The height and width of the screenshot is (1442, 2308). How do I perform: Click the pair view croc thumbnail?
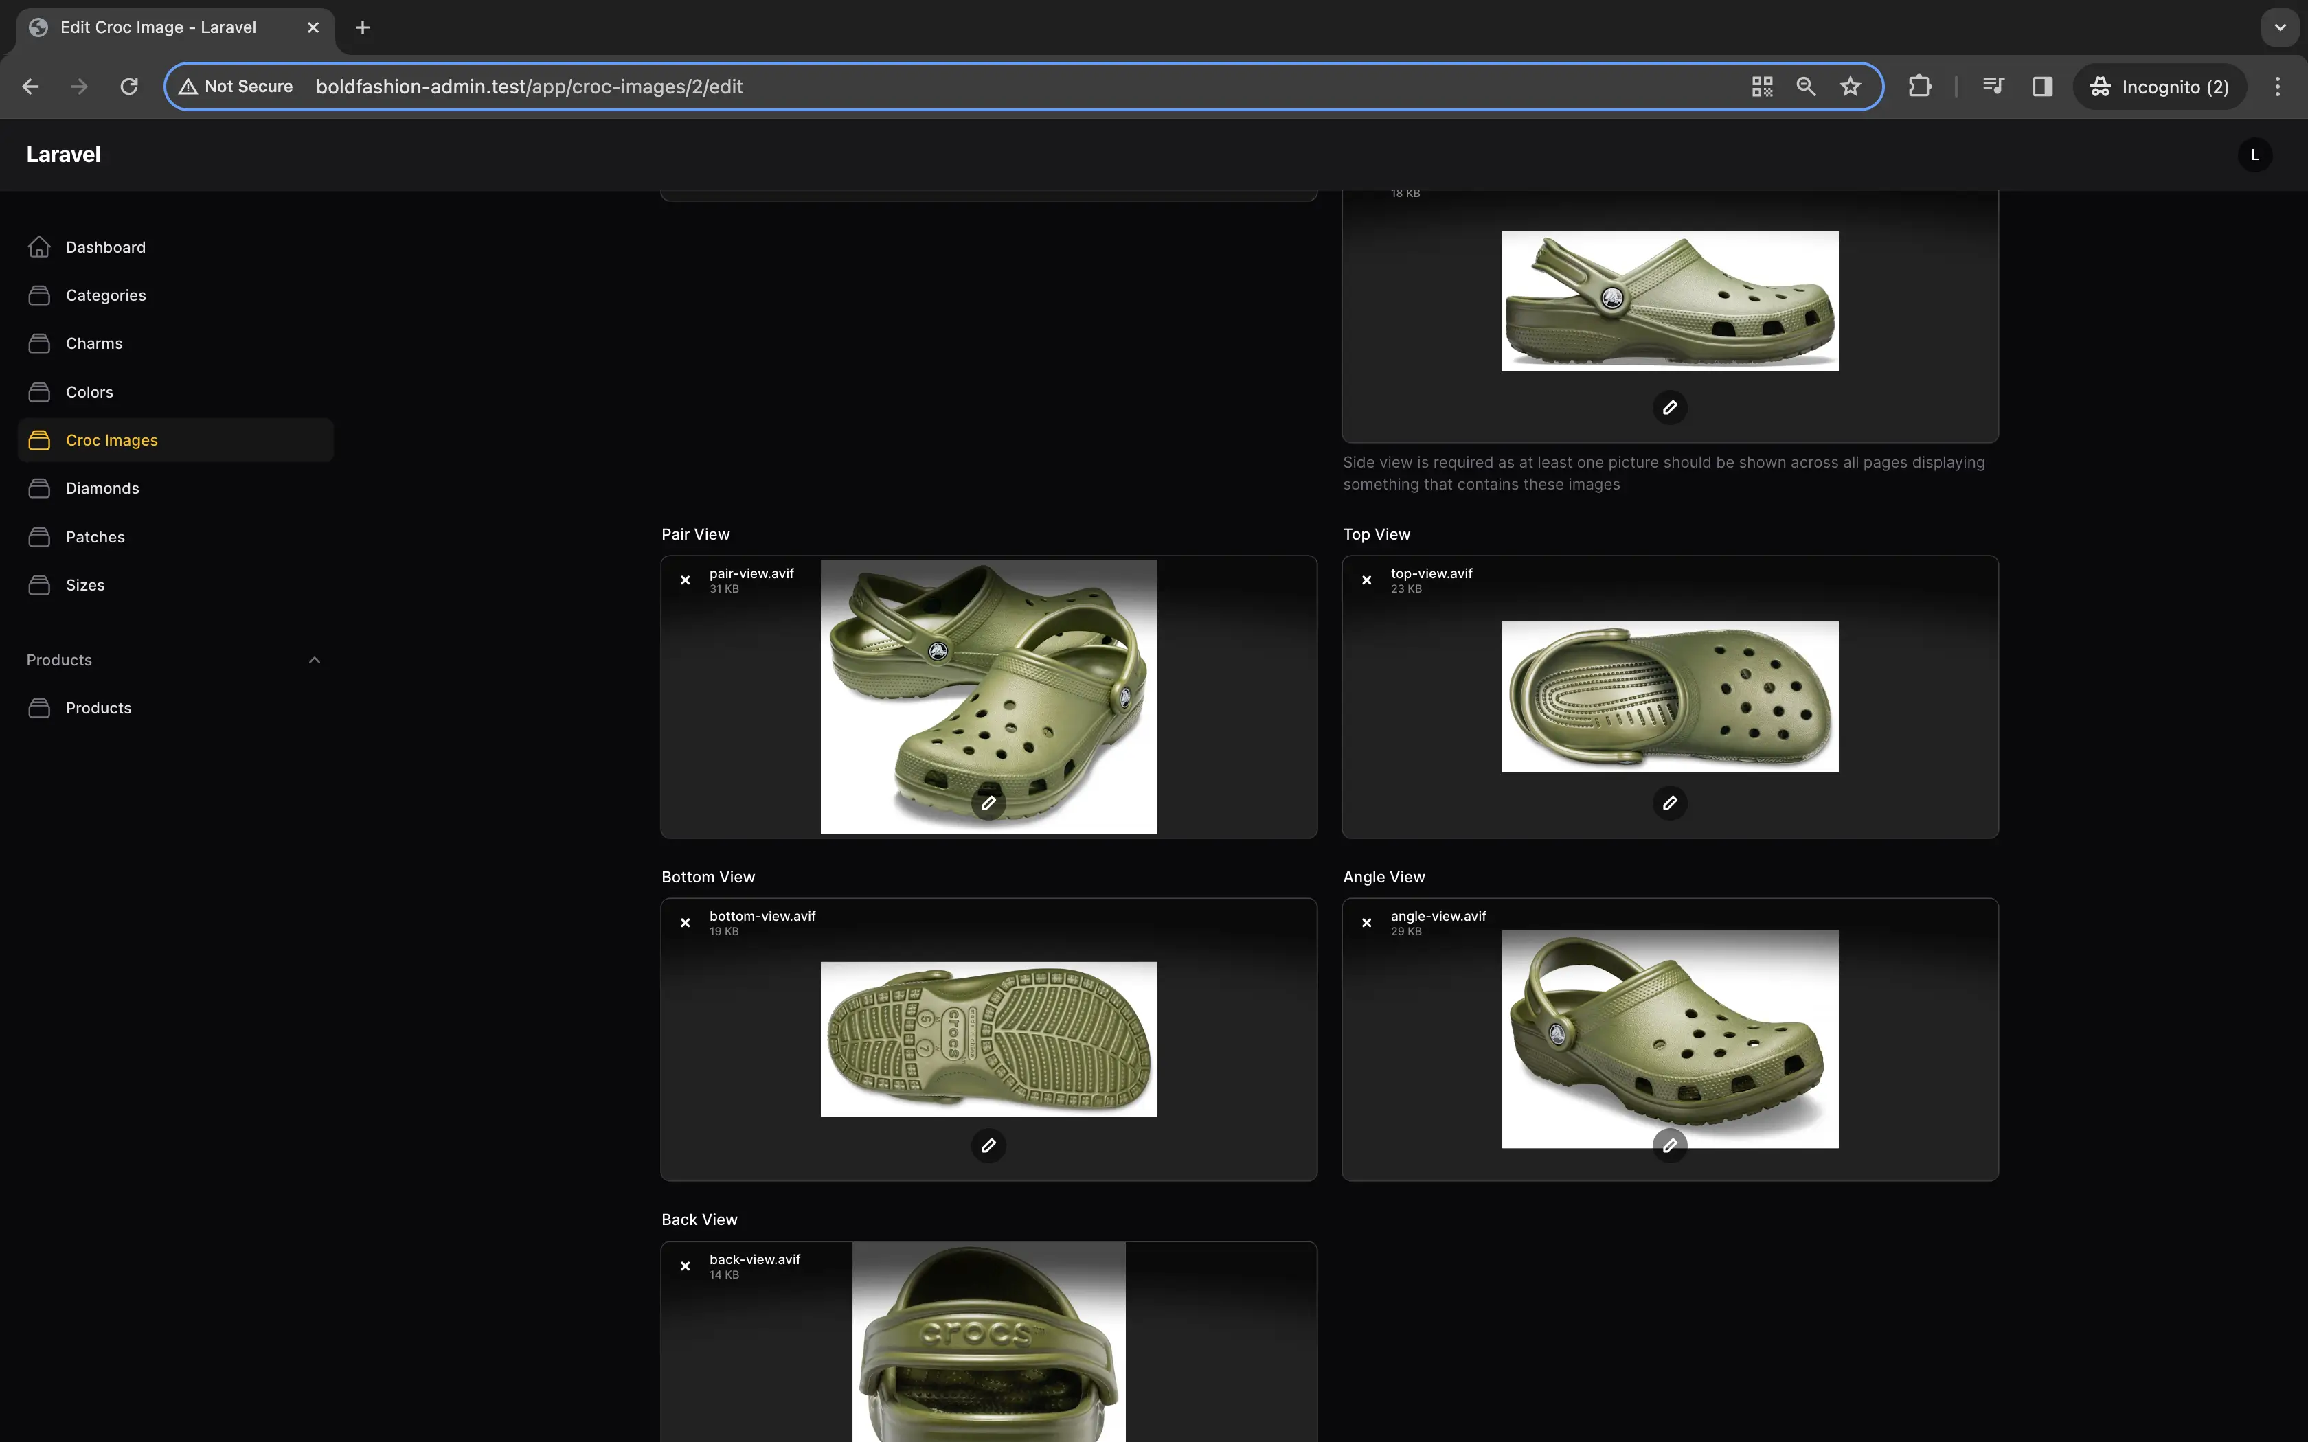(x=989, y=697)
